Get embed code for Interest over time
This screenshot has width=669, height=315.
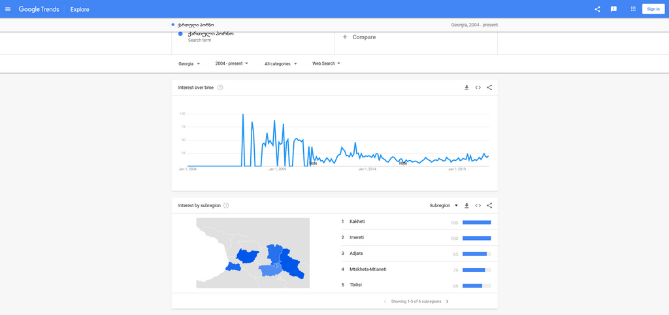(478, 88)
